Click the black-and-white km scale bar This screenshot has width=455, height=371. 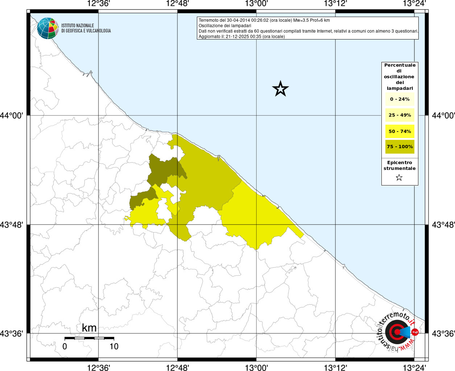click(x=89, y=338)
